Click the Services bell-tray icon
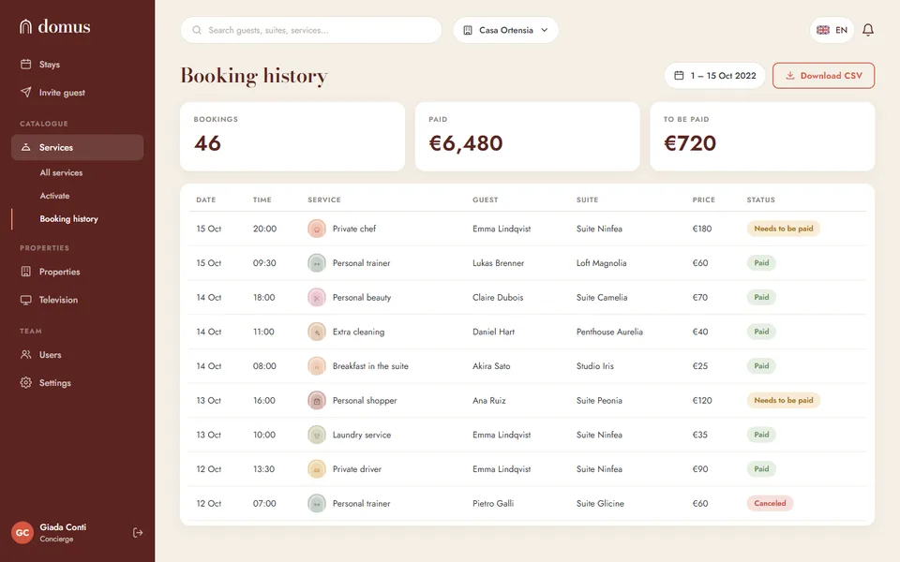The width and height of the screenshot is (900, 562). pyautogui.click(x=26, y=147)
